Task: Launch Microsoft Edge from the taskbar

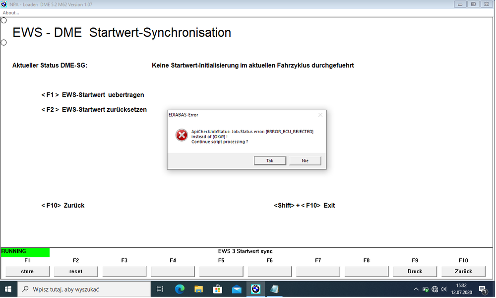Action: coord(179,289)
